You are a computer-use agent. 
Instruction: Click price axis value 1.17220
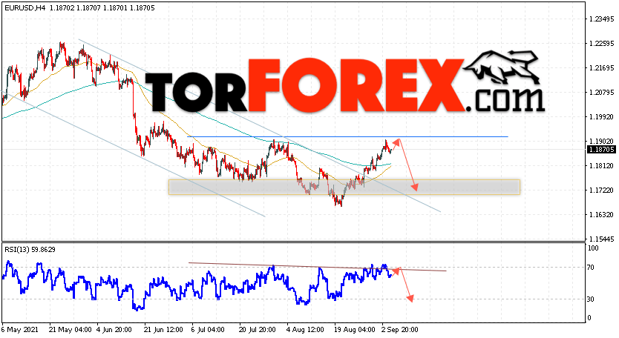[602, 190]
